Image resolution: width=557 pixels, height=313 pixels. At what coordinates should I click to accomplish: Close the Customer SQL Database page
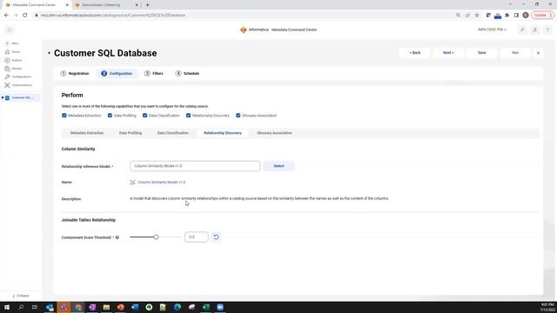click(538, 53)
